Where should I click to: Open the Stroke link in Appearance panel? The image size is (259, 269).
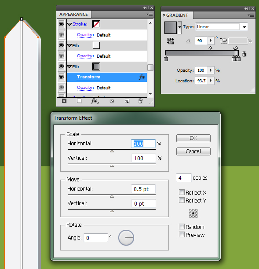pos(80,24)
